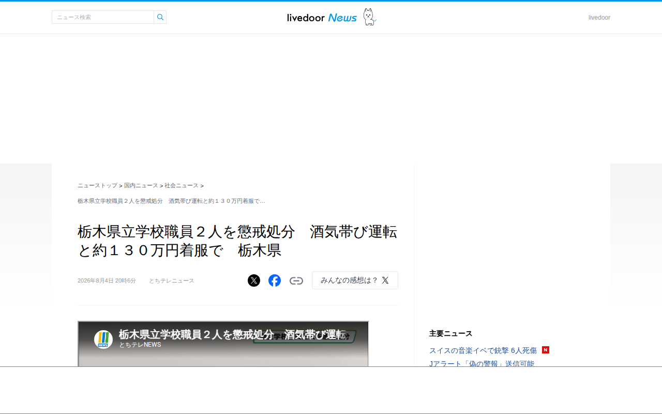Click the video thumbnail player
This screenshot has height=414, width=662.
[223, 344]
